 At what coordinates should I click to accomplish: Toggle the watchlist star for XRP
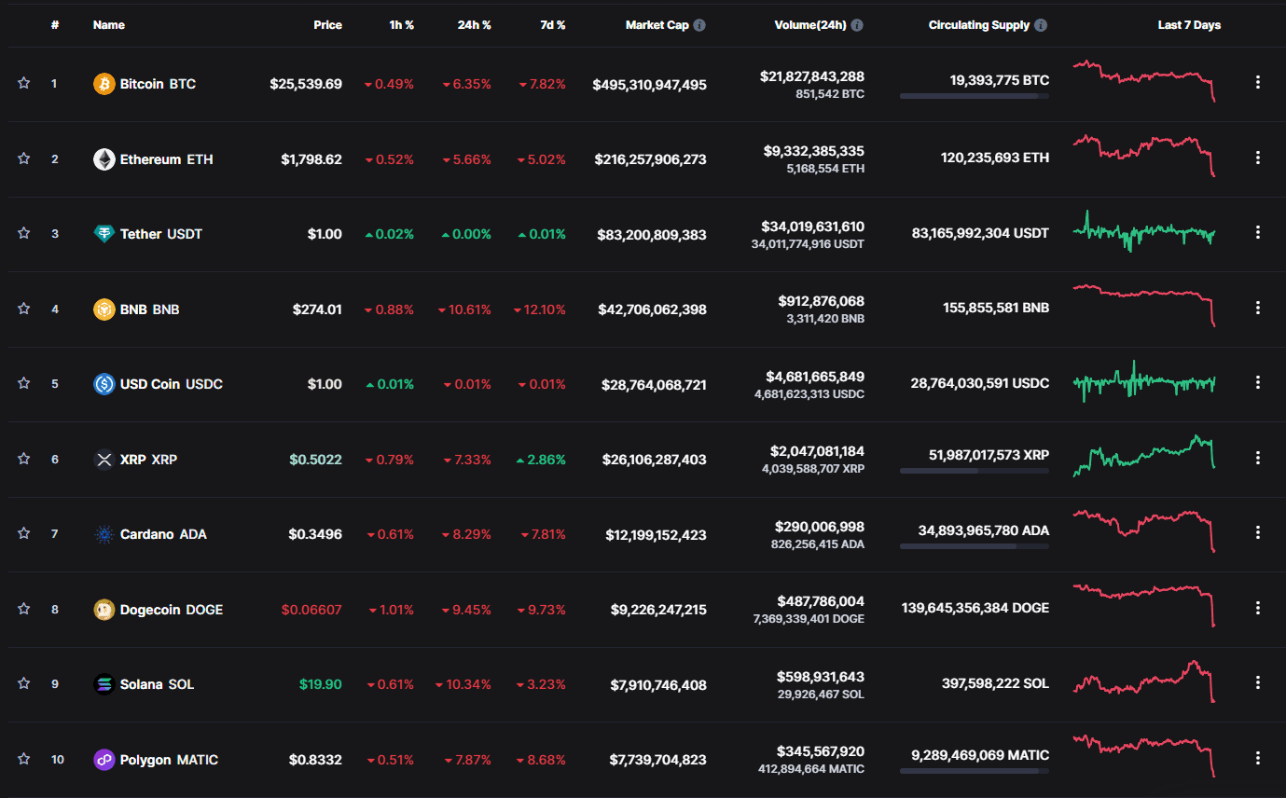tap(24, 459)
